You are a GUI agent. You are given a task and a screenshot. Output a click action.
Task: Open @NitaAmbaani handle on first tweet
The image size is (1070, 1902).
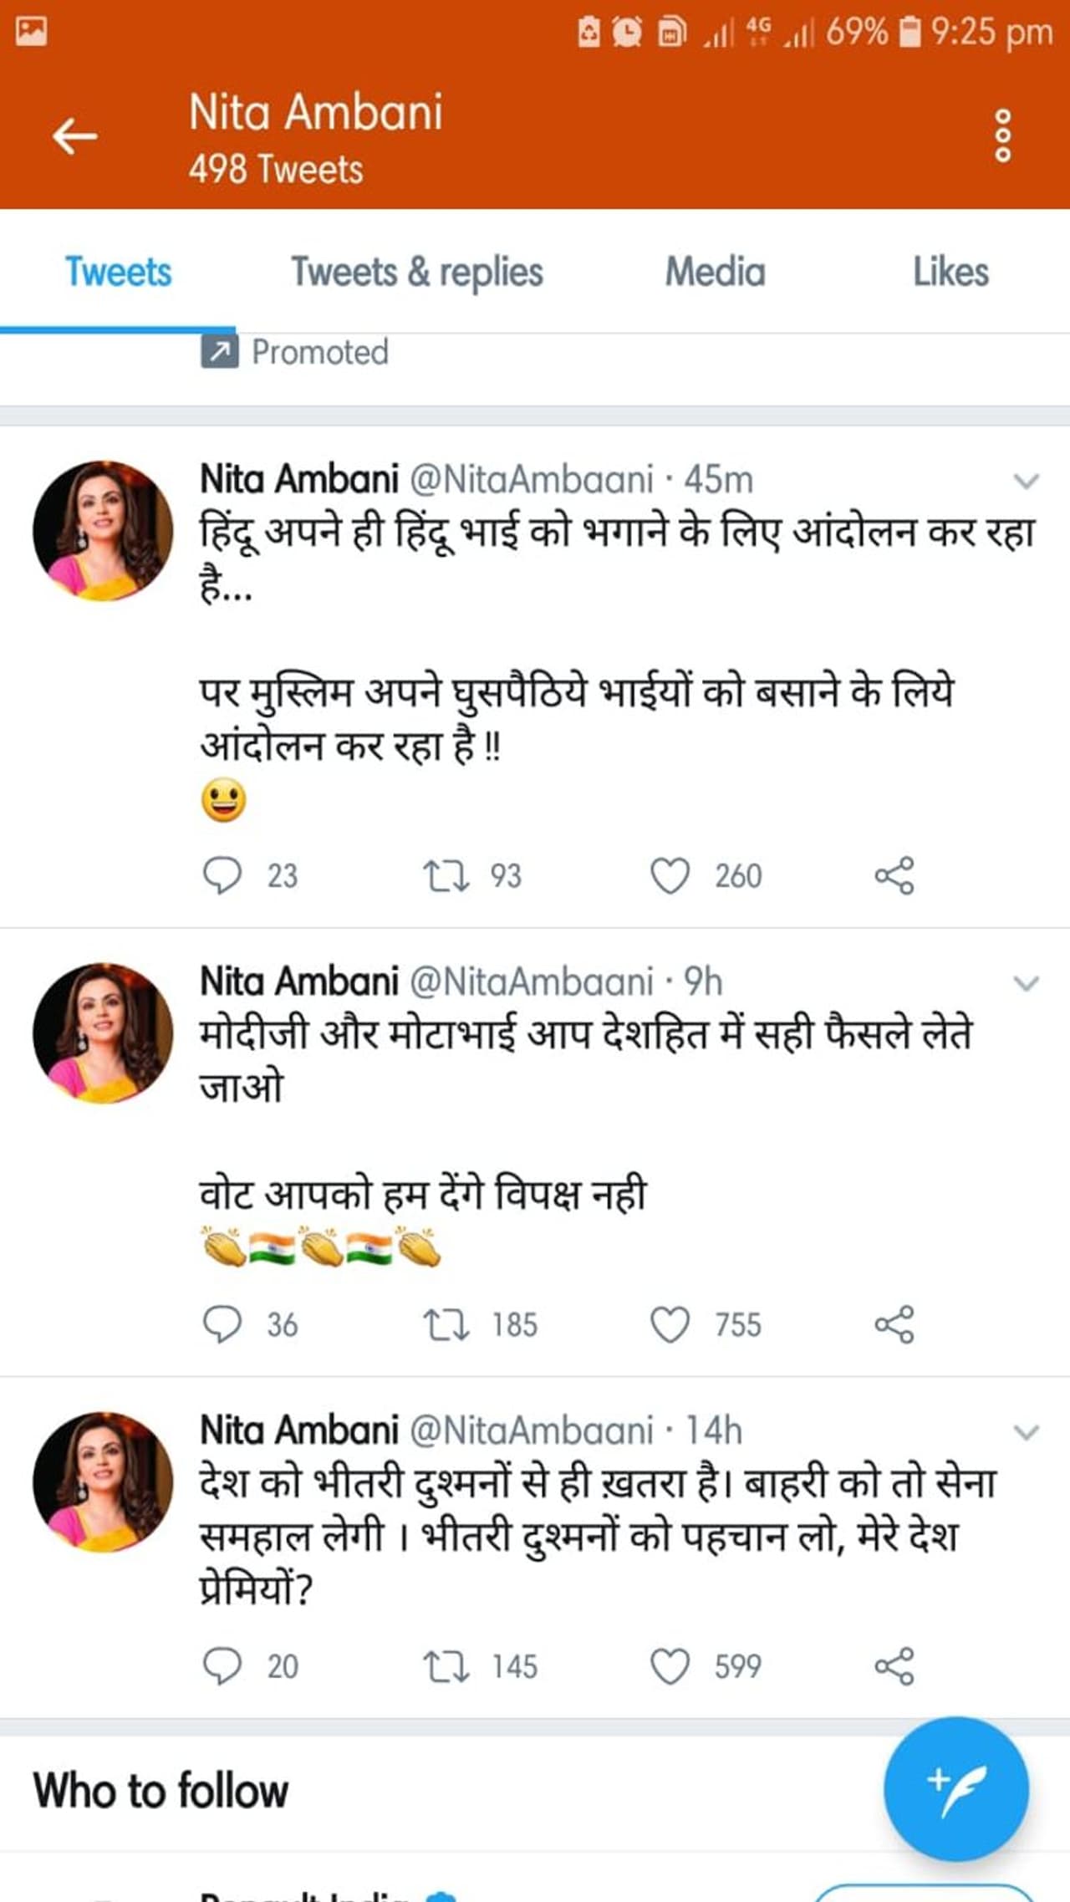(531, 480)
